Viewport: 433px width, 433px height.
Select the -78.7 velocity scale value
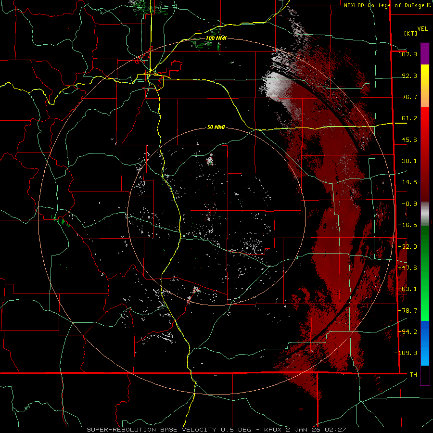tap(408, 311)
